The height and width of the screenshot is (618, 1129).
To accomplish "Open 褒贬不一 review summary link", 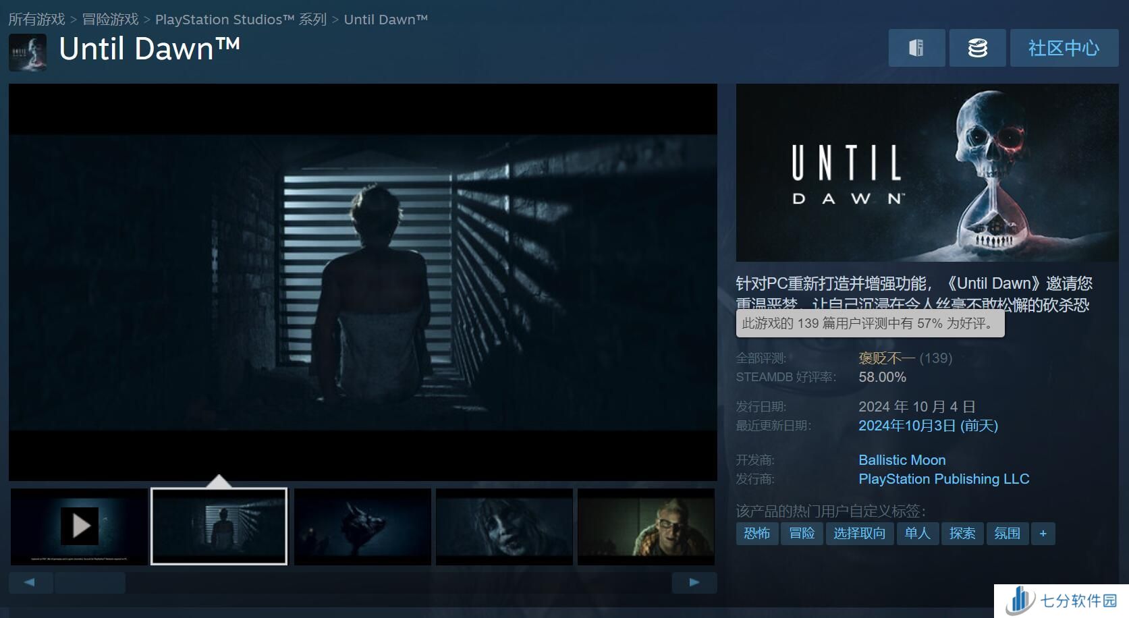I will (886, 358).
